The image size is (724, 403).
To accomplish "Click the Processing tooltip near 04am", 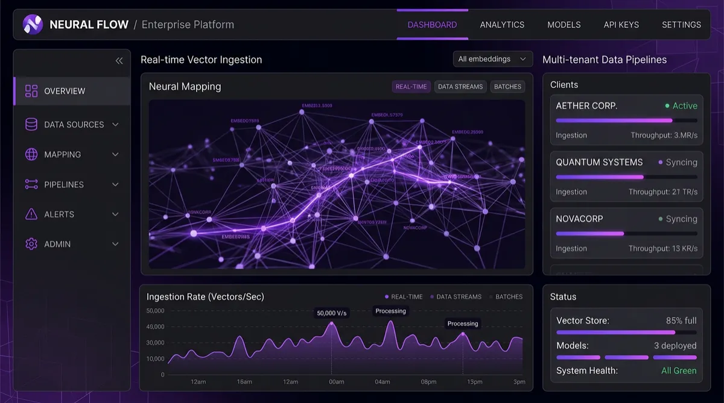I will pyautogui.click(x=390, y=311).
